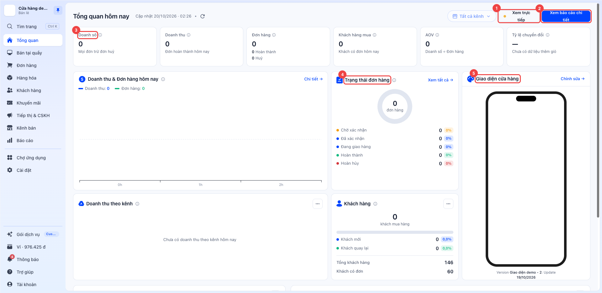Click the Báo cáo bar chart icon
Screen dimensions: 602x293
tap(10, 141)
